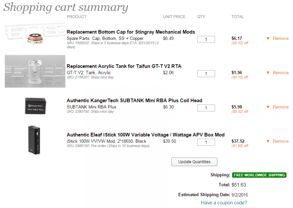293x208 pixels.
Task: Focus quantity field for SUBTANK RBA Plus
Action: pyautogui.click(x=206, y=108)
